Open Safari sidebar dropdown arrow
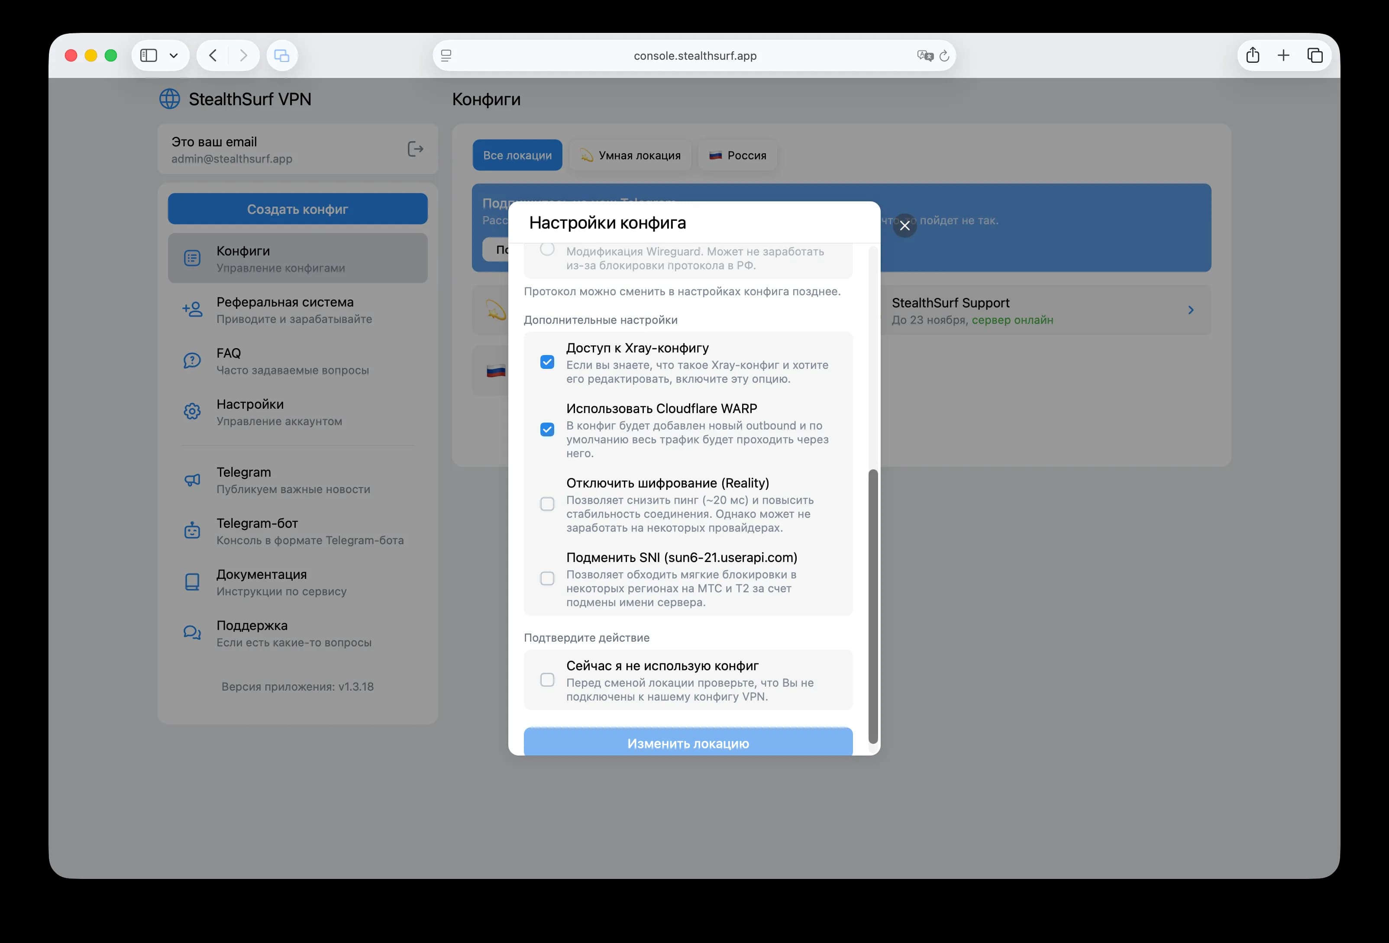The width and height of the screenshot is (1389, 943). click(174, 55)
